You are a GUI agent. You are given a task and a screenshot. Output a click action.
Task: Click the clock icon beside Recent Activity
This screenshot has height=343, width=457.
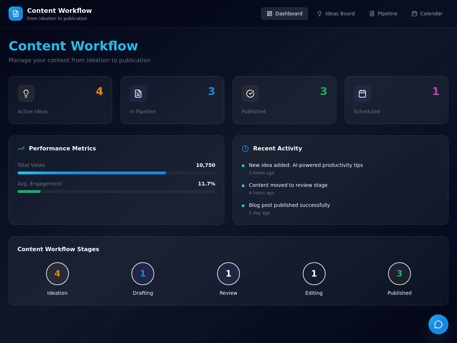(x=245, y=149)
